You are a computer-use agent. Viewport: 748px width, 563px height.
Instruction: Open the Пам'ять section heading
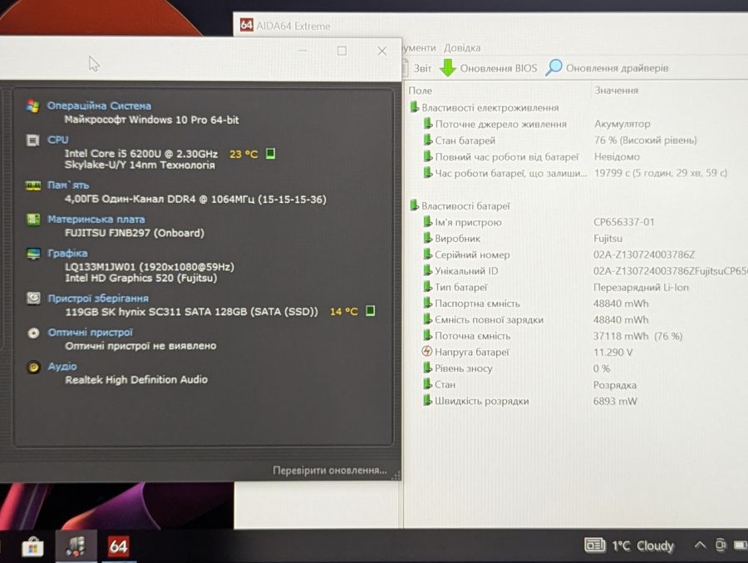68,185
